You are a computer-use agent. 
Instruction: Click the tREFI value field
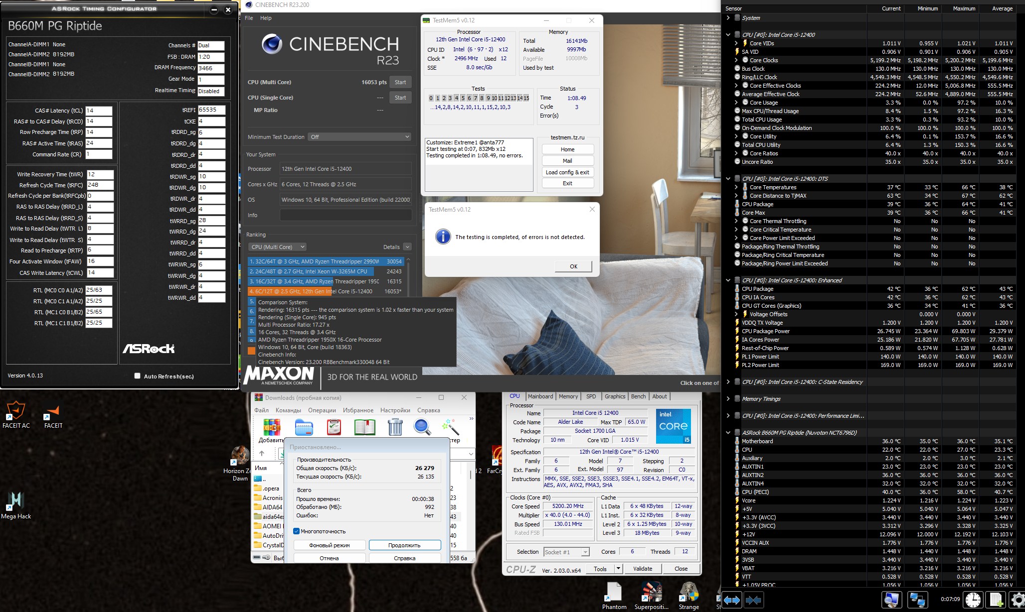tap(211, 110)
